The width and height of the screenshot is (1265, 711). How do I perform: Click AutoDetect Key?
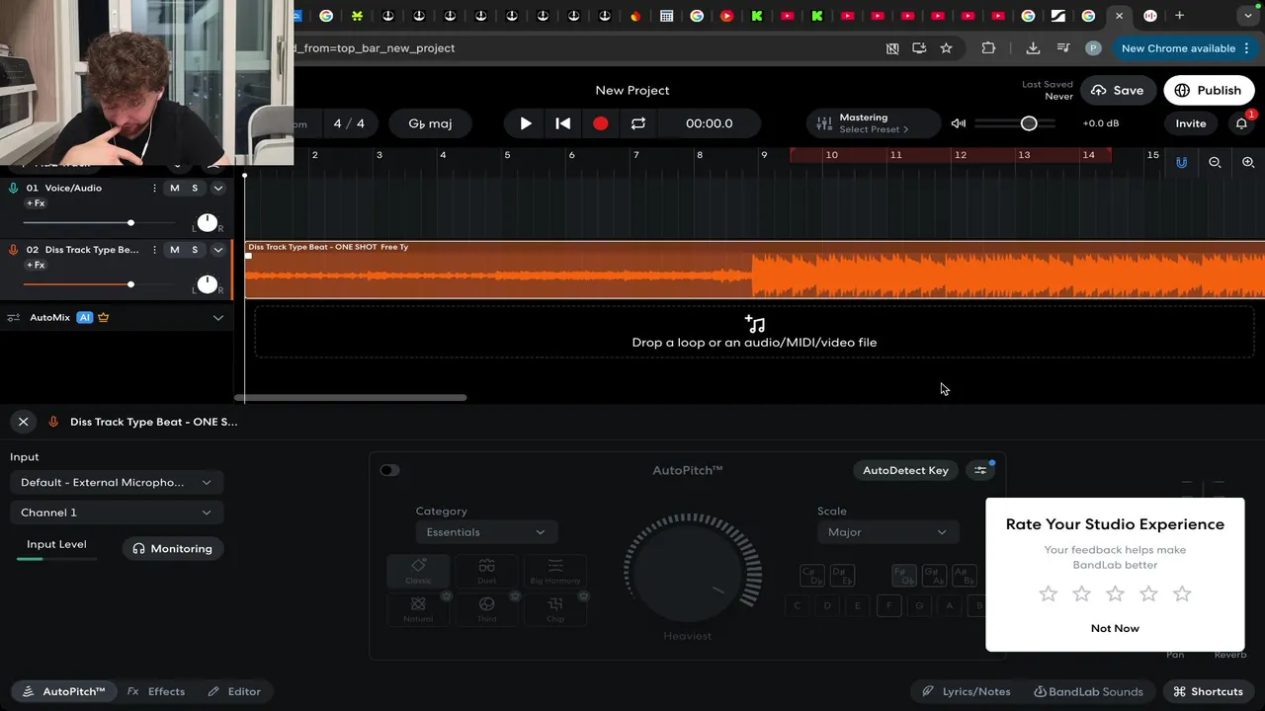click(x=905, y=470)
